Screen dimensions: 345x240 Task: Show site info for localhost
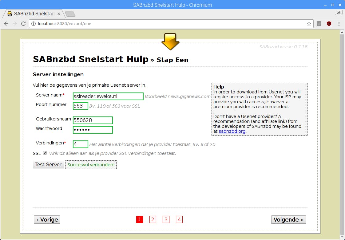click(x=34, y=24)
